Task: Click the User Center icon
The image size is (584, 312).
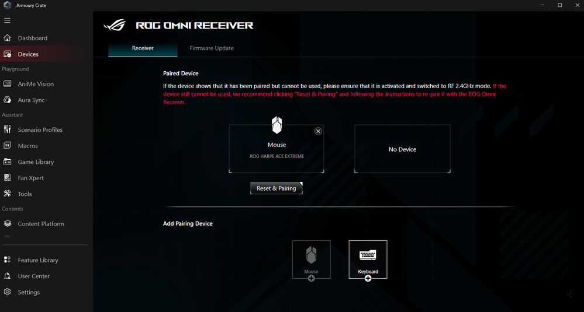Action: pyautogui.click(x=7, y=276)
